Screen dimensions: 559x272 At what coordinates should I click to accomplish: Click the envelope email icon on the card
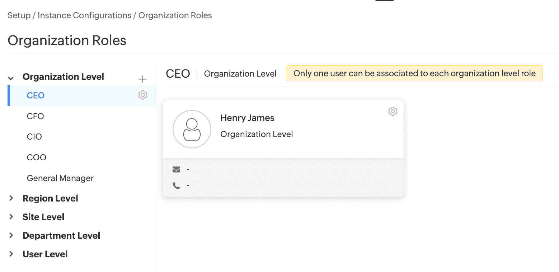coord(176,169)
